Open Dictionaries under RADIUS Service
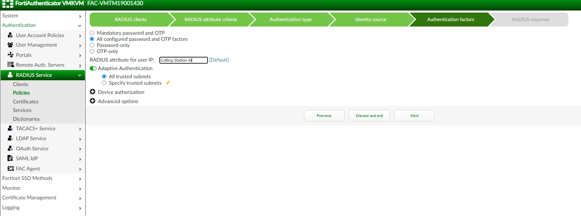 pos(27,119)
